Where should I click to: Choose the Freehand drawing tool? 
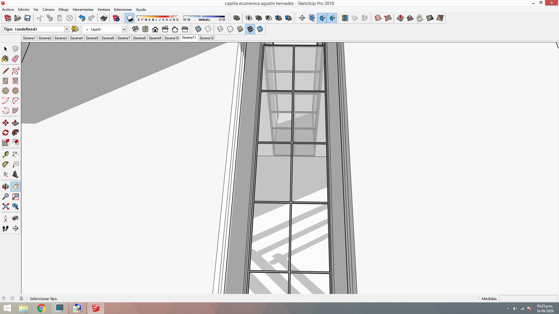click(x=15, y=71)
